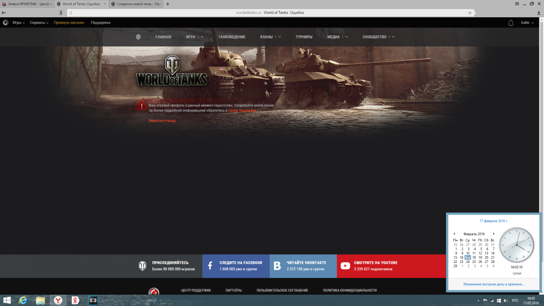This screenshot has width=544, height=306.
Task: Open a new browser tab with plus
Action: pos(168,4)
